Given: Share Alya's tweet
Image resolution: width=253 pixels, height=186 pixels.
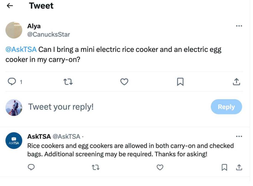Looking at the screenshot, I should [236, 82].
